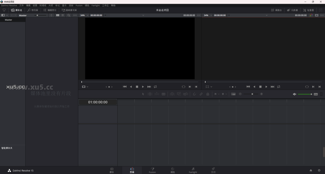The width and height of the screenshot is (325, 174).
Task: Open the 34% viewer zoom dropdown
Action: pos(84,15)
